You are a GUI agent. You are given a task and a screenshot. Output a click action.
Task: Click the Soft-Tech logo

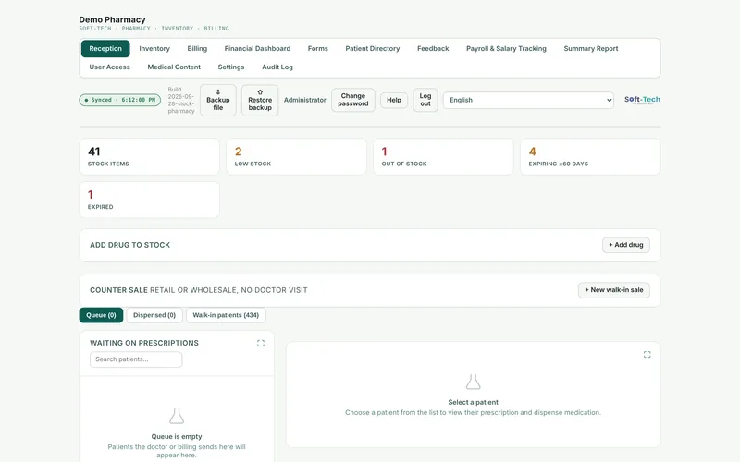click(642, 100)
